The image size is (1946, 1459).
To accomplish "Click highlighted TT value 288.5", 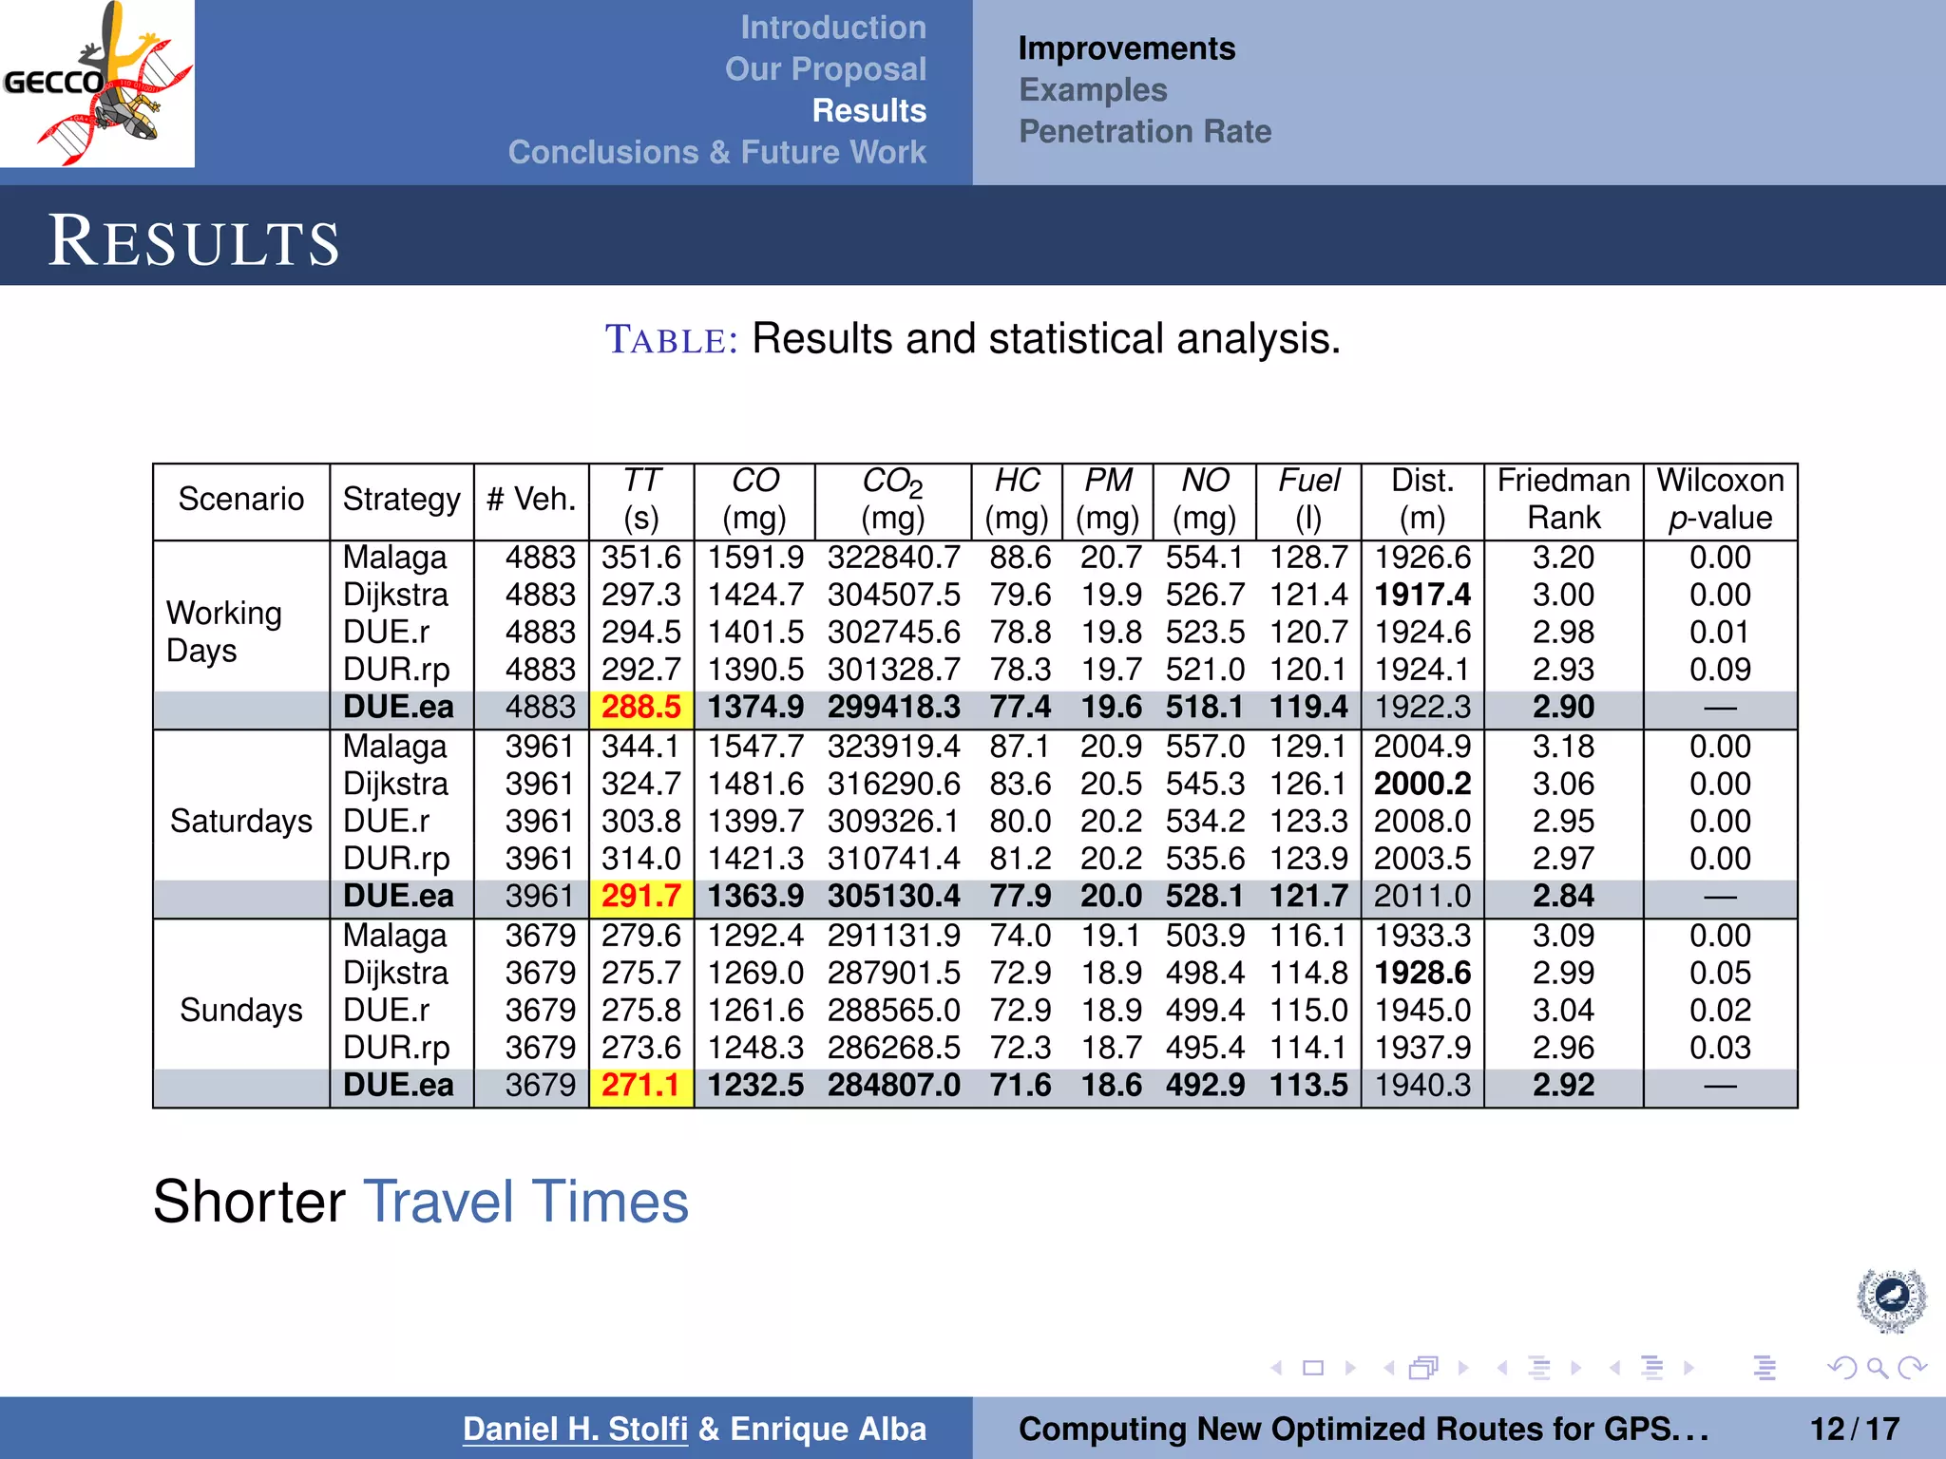I will tap(641, 708).
